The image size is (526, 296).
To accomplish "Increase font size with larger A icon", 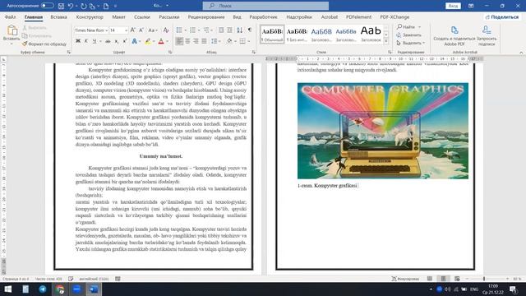I will pos(133,30).
